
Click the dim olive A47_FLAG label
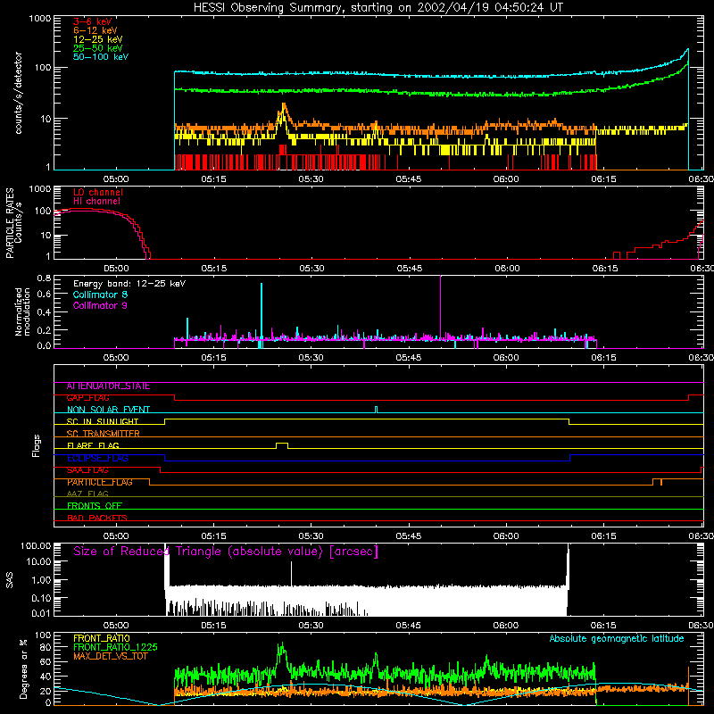click(x=87, y=494)
